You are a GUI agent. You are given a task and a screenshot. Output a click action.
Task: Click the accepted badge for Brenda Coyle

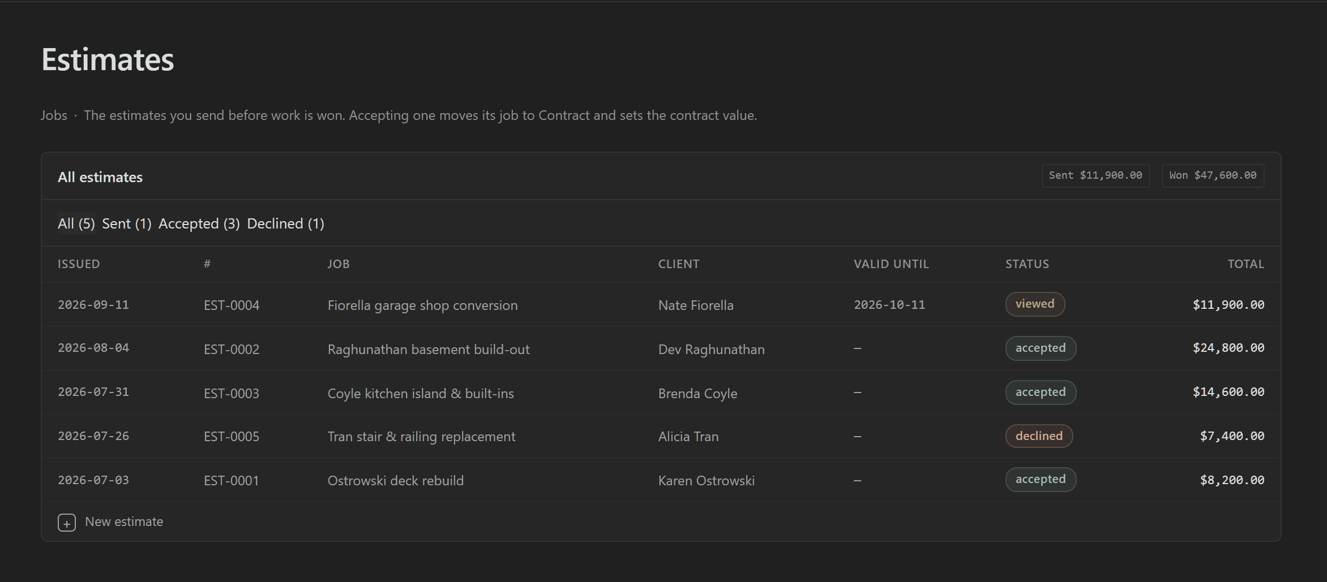click(x=1041, y=393)
